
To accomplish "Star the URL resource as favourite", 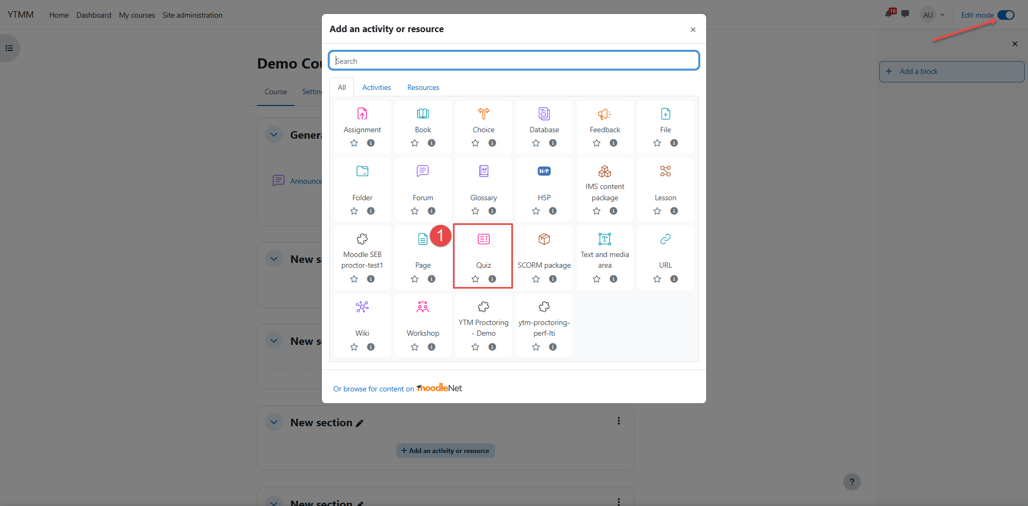I will 657,279.
